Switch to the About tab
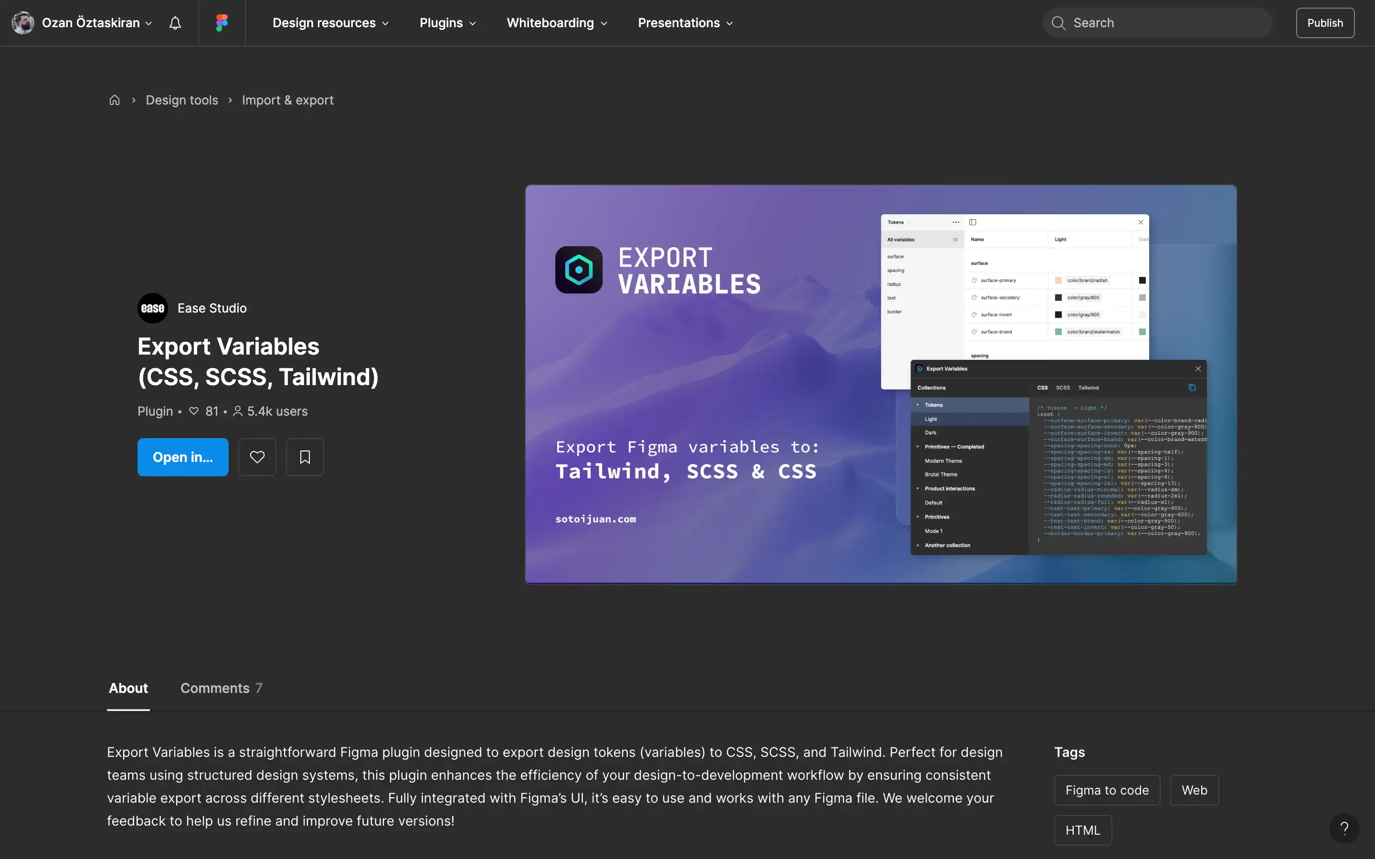 (x=128, y=688)
